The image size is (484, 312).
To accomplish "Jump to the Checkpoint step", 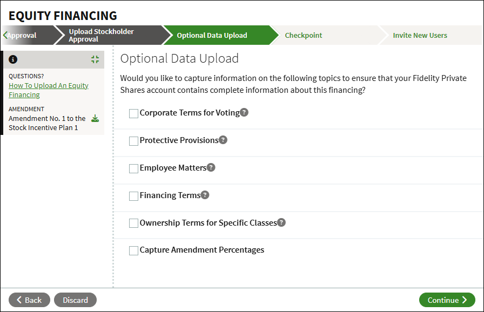I will coord(304,35).
